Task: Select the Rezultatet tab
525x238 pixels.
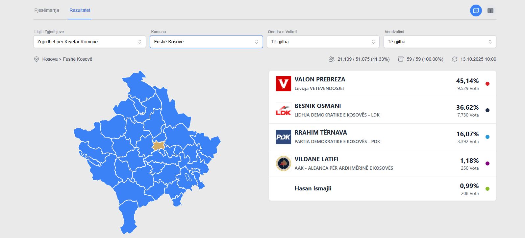Action: [80, 10]
